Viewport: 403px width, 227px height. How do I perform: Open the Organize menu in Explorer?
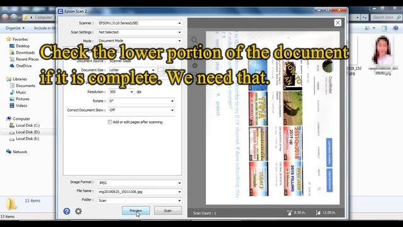tap(15, 28)
